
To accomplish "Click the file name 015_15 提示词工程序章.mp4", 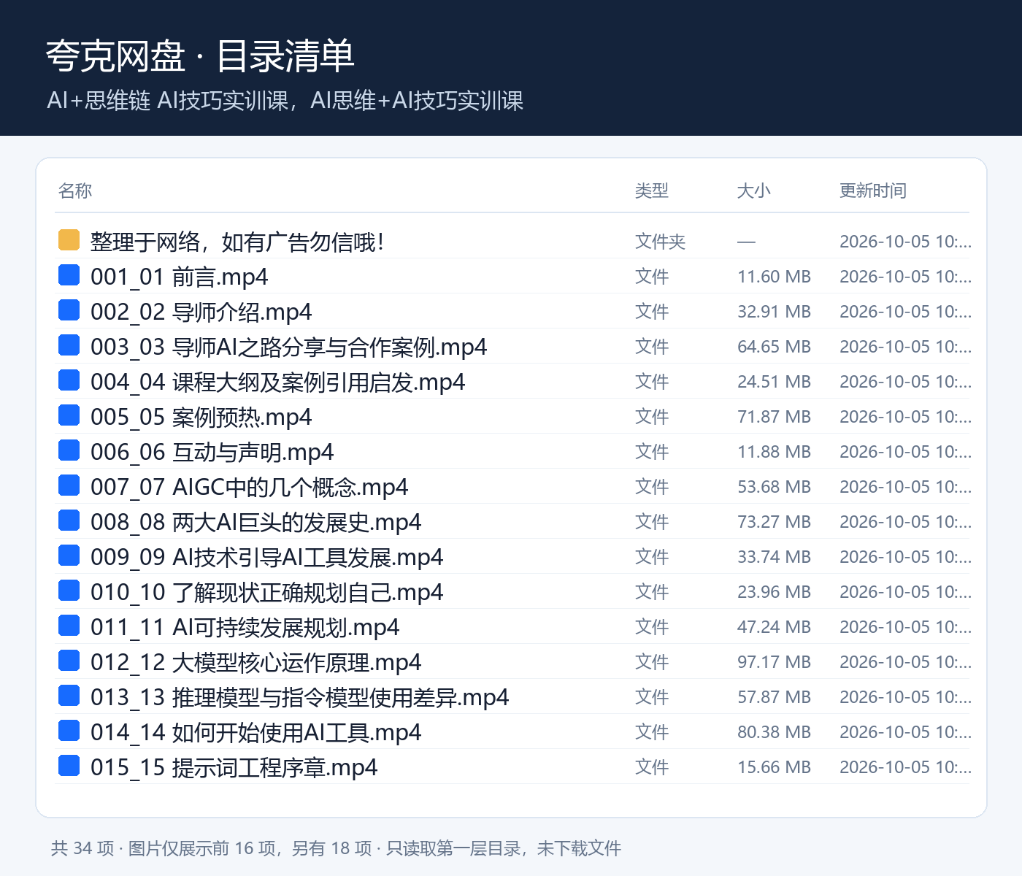I will click(x=234, y=767).
